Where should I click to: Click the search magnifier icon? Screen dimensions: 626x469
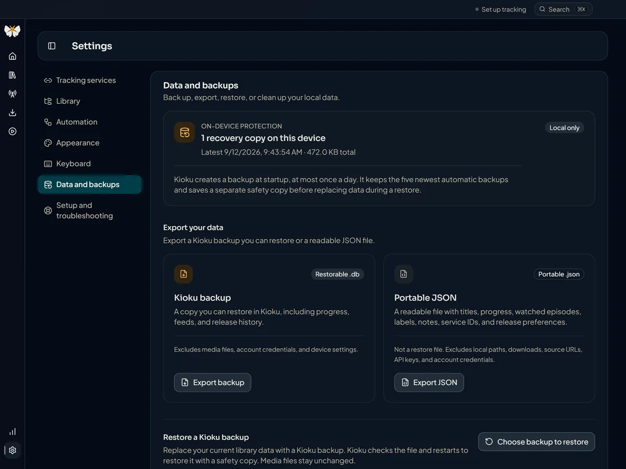point(543,9)
